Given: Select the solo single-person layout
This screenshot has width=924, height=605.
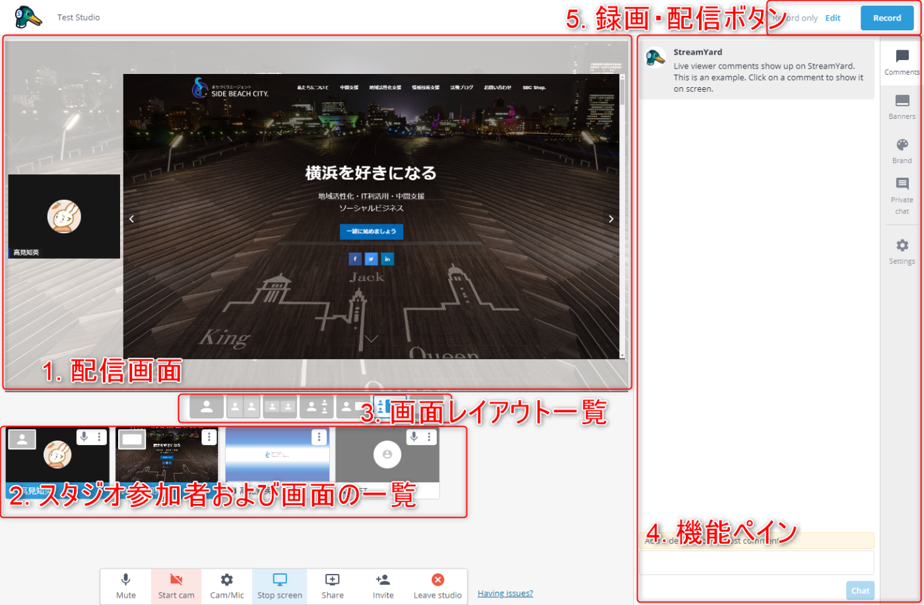Looking at the screenshot, I should 207,407.
